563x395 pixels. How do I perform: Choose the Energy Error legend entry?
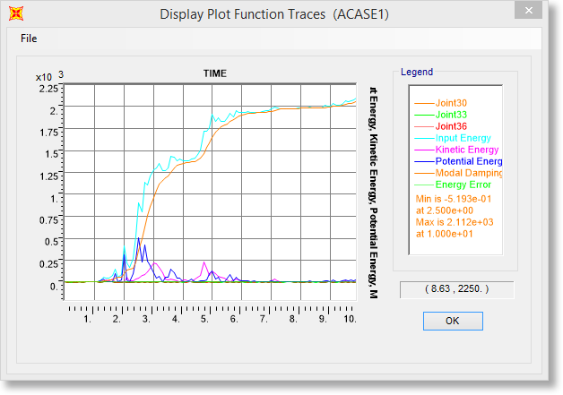click(463, 185)
